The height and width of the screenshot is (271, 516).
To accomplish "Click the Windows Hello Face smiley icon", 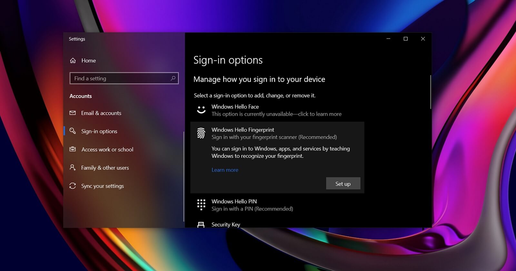I will [201, 110].
